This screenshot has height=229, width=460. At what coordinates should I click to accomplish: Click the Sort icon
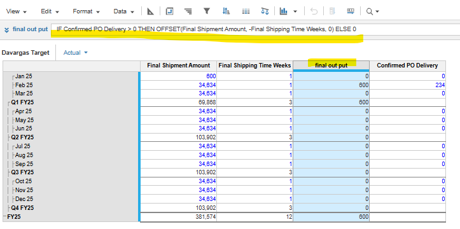(226, 11)
